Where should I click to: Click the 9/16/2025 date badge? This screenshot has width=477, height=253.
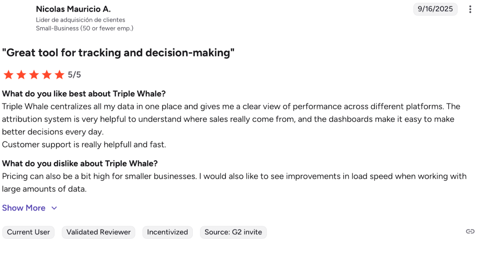tap(435, 9)
